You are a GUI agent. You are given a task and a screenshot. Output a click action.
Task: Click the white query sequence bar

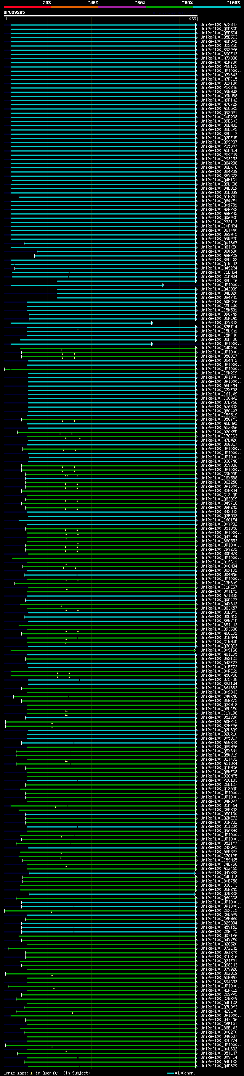[x=101, y=16]
